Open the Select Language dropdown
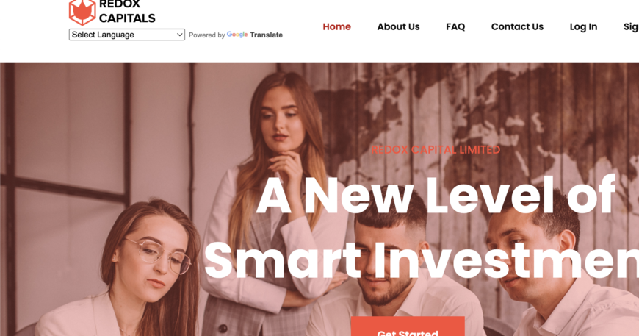 [127, 35]
